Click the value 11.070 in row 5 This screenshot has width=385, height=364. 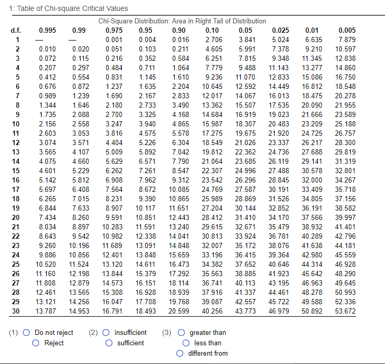245,77
